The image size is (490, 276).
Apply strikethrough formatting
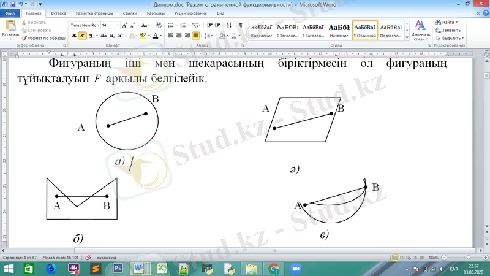click(104, 36)
